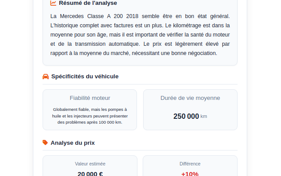Click the Fiabilité moteur card title

tap(90, 98)
